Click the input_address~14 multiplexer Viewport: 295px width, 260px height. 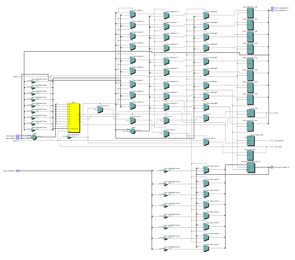(x=166, y=61)
